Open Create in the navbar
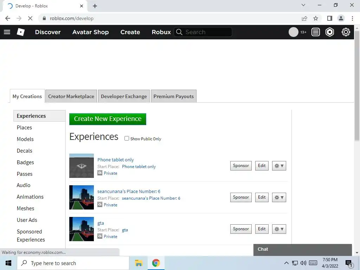Viewport: 360px width, 270px height. coord(130,32)
